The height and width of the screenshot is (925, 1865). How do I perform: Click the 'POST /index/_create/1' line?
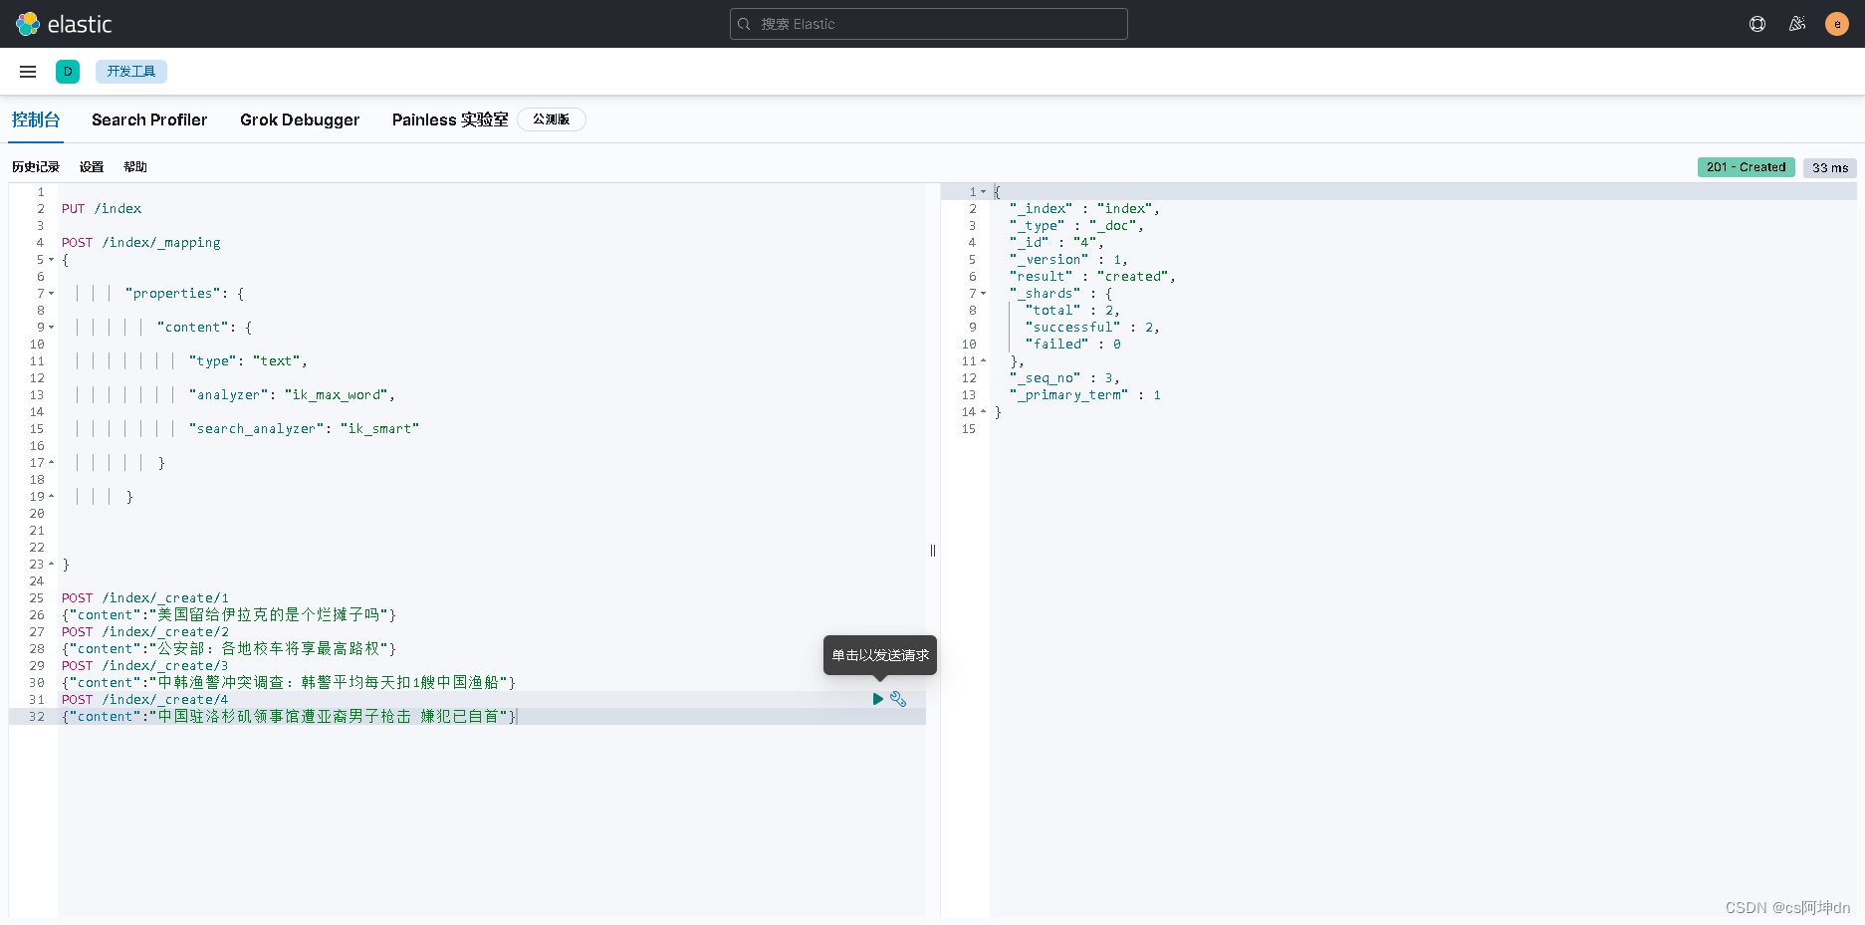pyautogui.click(x=145, y=598)
